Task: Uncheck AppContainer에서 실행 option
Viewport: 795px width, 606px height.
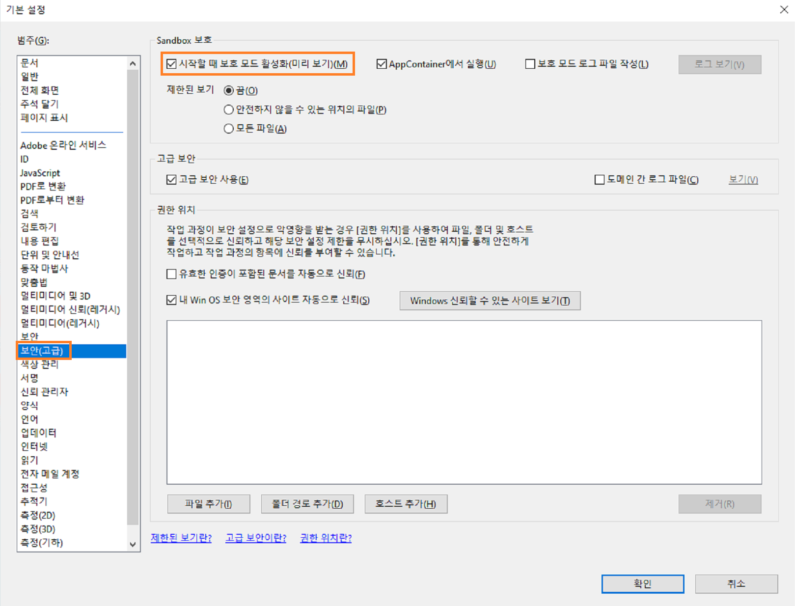Action: pyautogui.click(x=382, y=64)
